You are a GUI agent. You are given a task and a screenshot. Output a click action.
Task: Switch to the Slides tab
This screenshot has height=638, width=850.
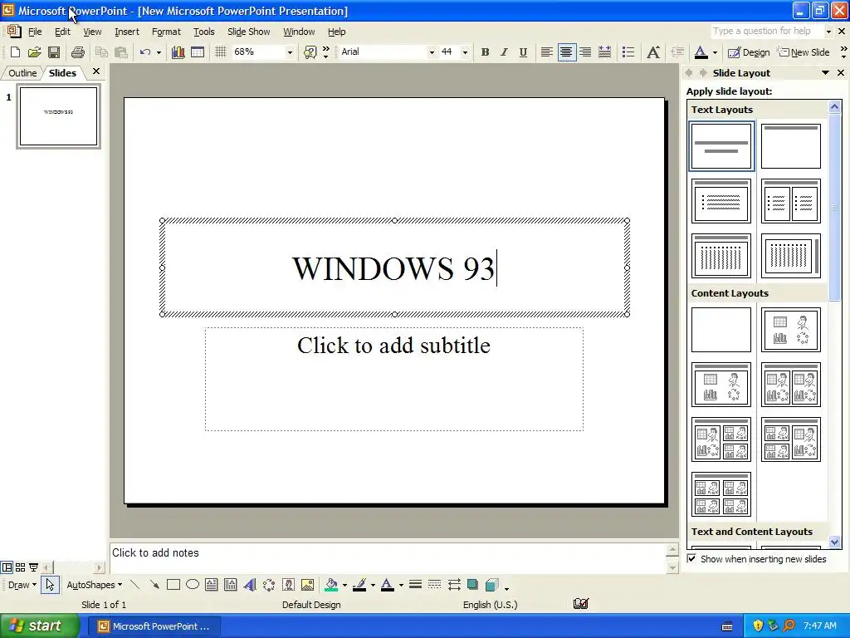(62, 73)
